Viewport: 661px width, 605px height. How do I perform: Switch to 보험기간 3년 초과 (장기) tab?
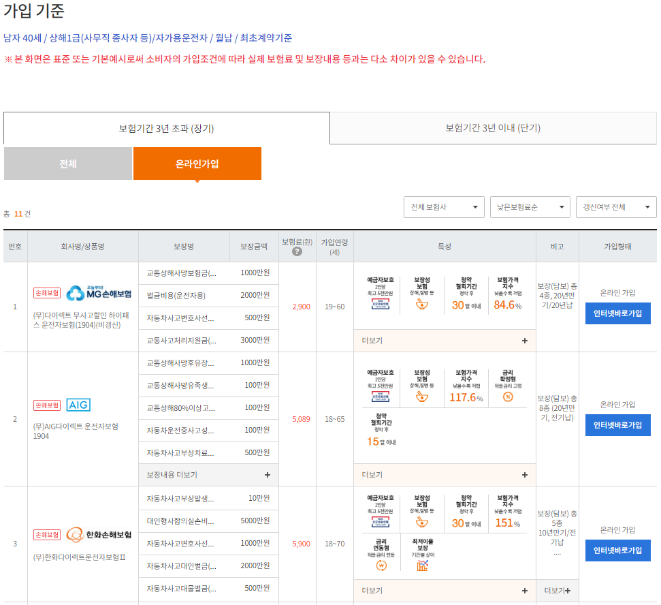[x=167, y=128]
